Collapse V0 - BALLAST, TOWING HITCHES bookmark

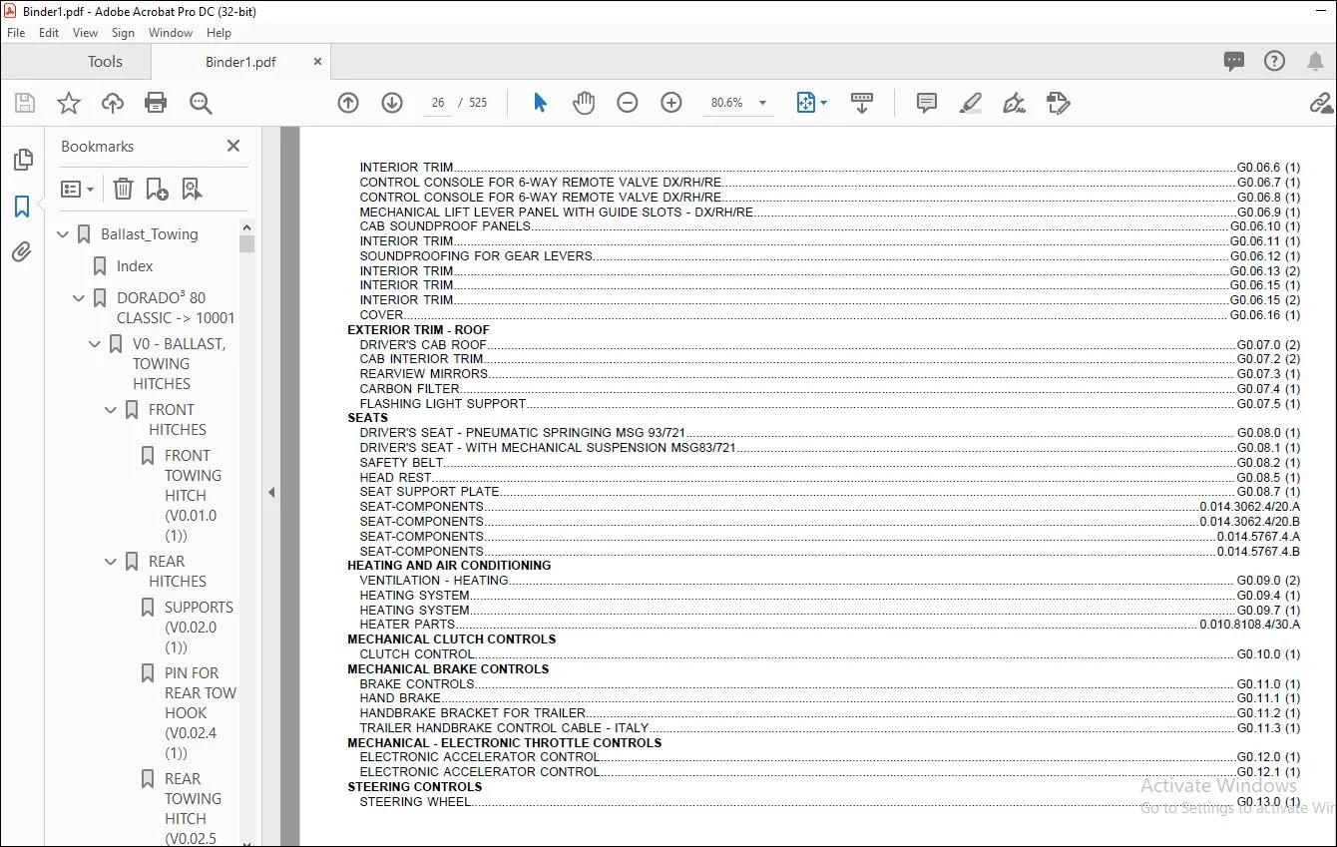pos(96,344)
